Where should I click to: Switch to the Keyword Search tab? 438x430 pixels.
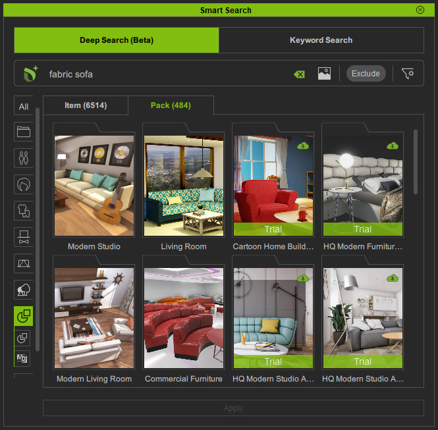point(321,40)
